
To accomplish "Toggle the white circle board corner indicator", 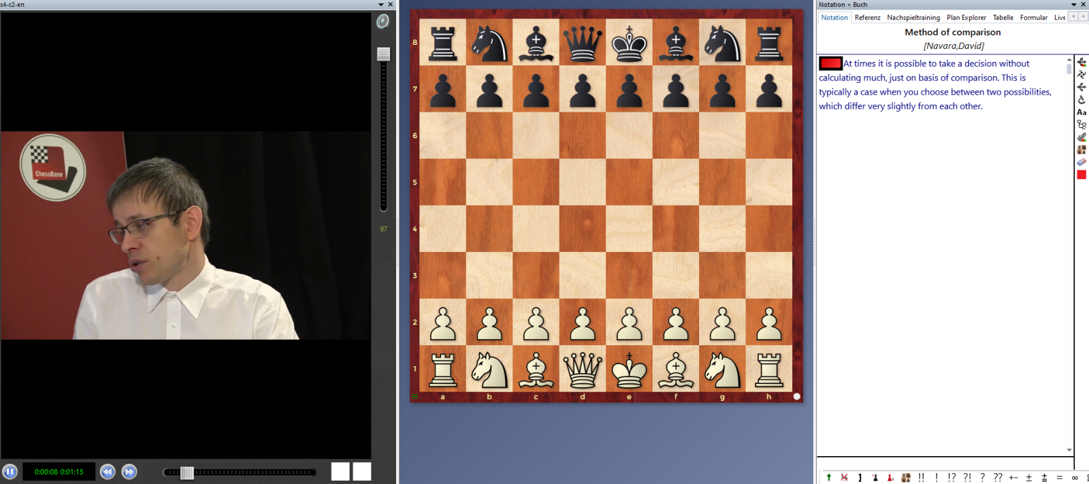I will point(796,396).
